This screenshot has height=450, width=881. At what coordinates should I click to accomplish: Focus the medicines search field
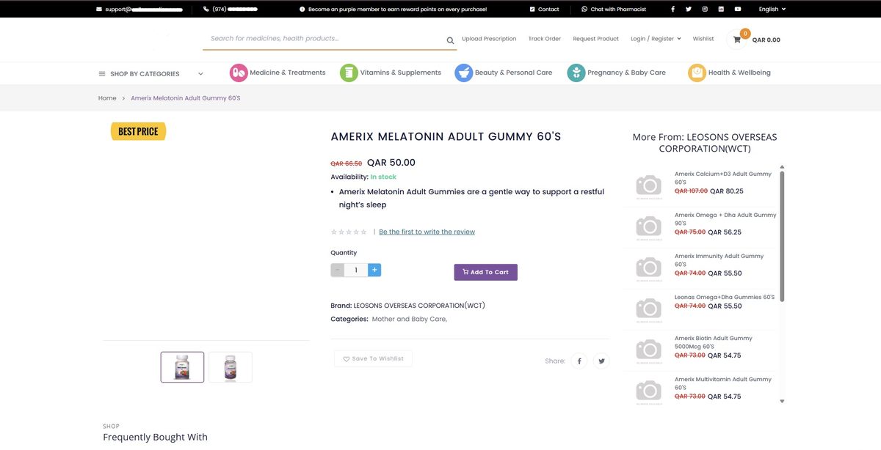[x=323, y=39]
